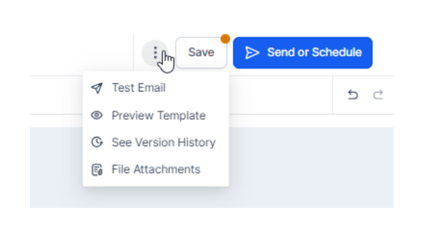This screenshot has height=225, width=446.
Task: Select See Version History menu entry
Action: [163, 142]
